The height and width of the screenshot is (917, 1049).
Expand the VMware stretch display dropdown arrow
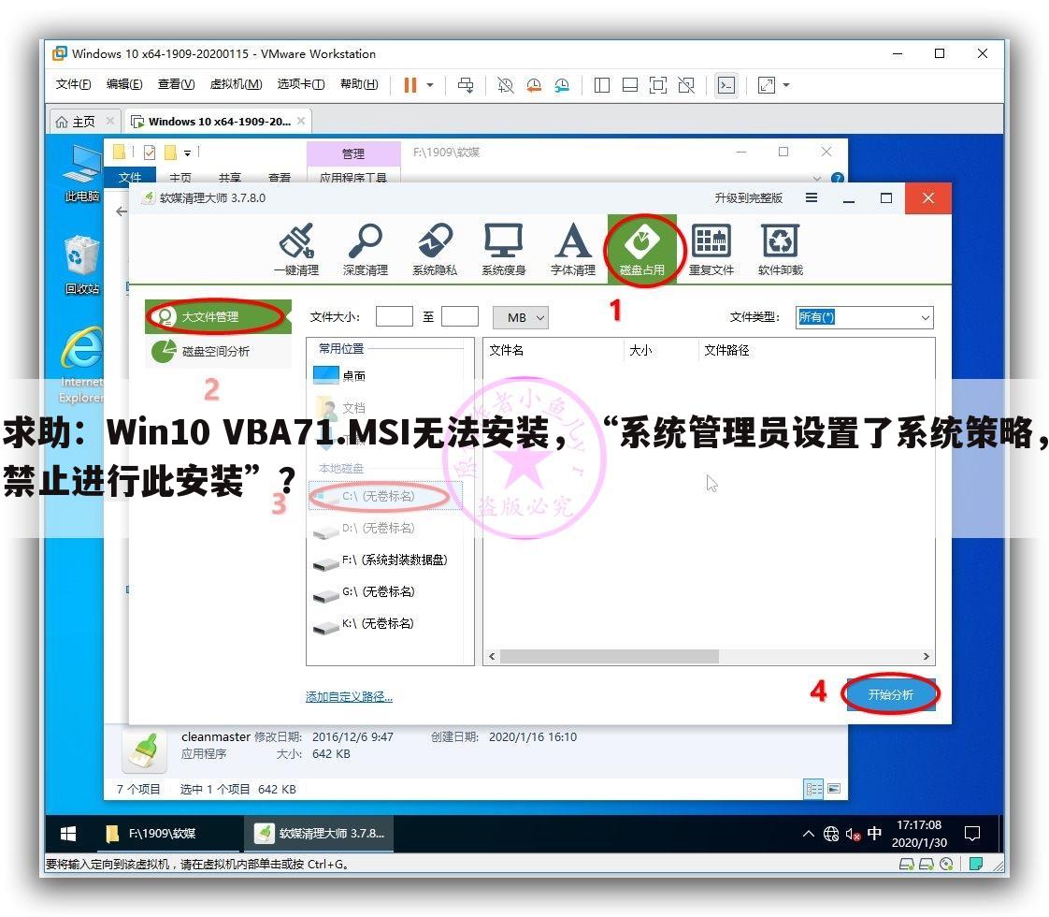[x=786, y=85]
